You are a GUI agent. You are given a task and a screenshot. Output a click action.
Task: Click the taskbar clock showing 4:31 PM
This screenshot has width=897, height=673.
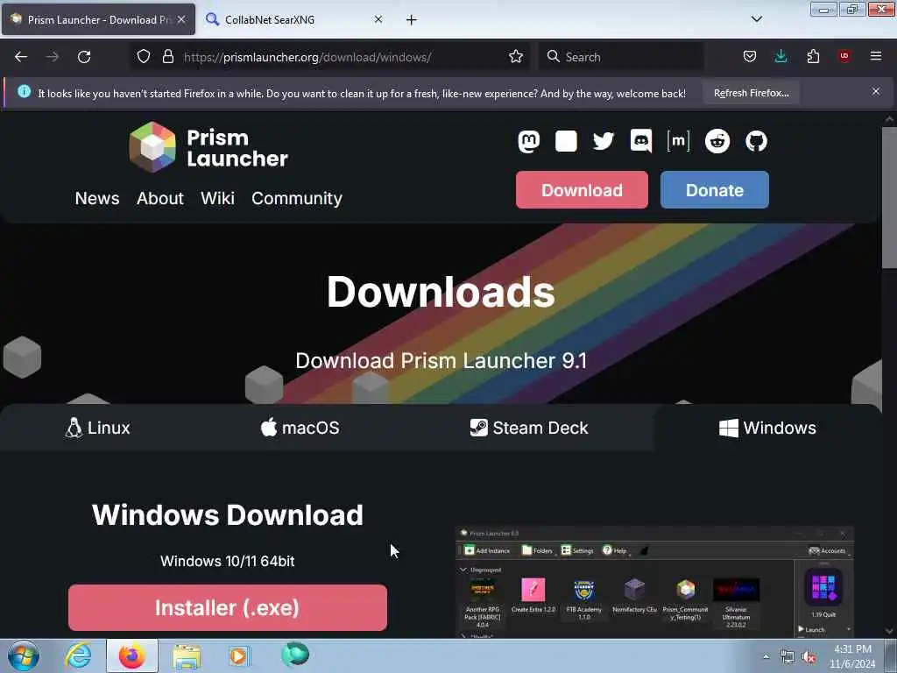[x=852, y=656]
